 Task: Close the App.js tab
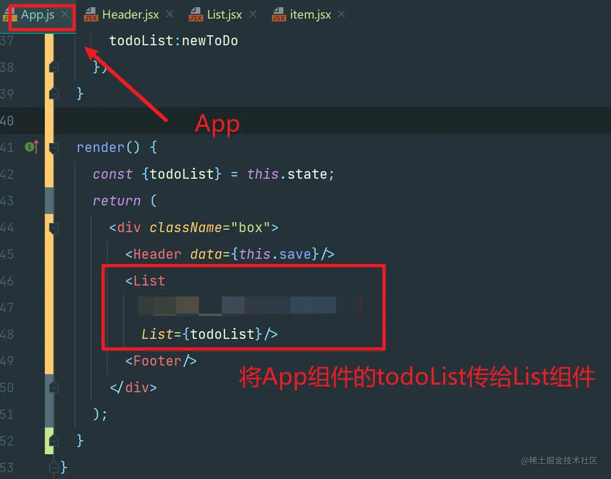click(65, 14)
